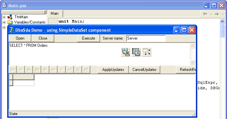
Task: Click the Variables/Constants folder icon
Action: pyautogui.click(x=10, y=22)
